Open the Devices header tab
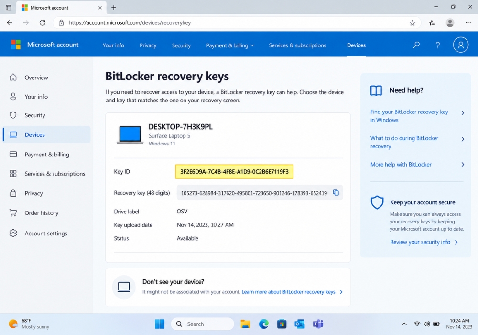 pos(357,45)
